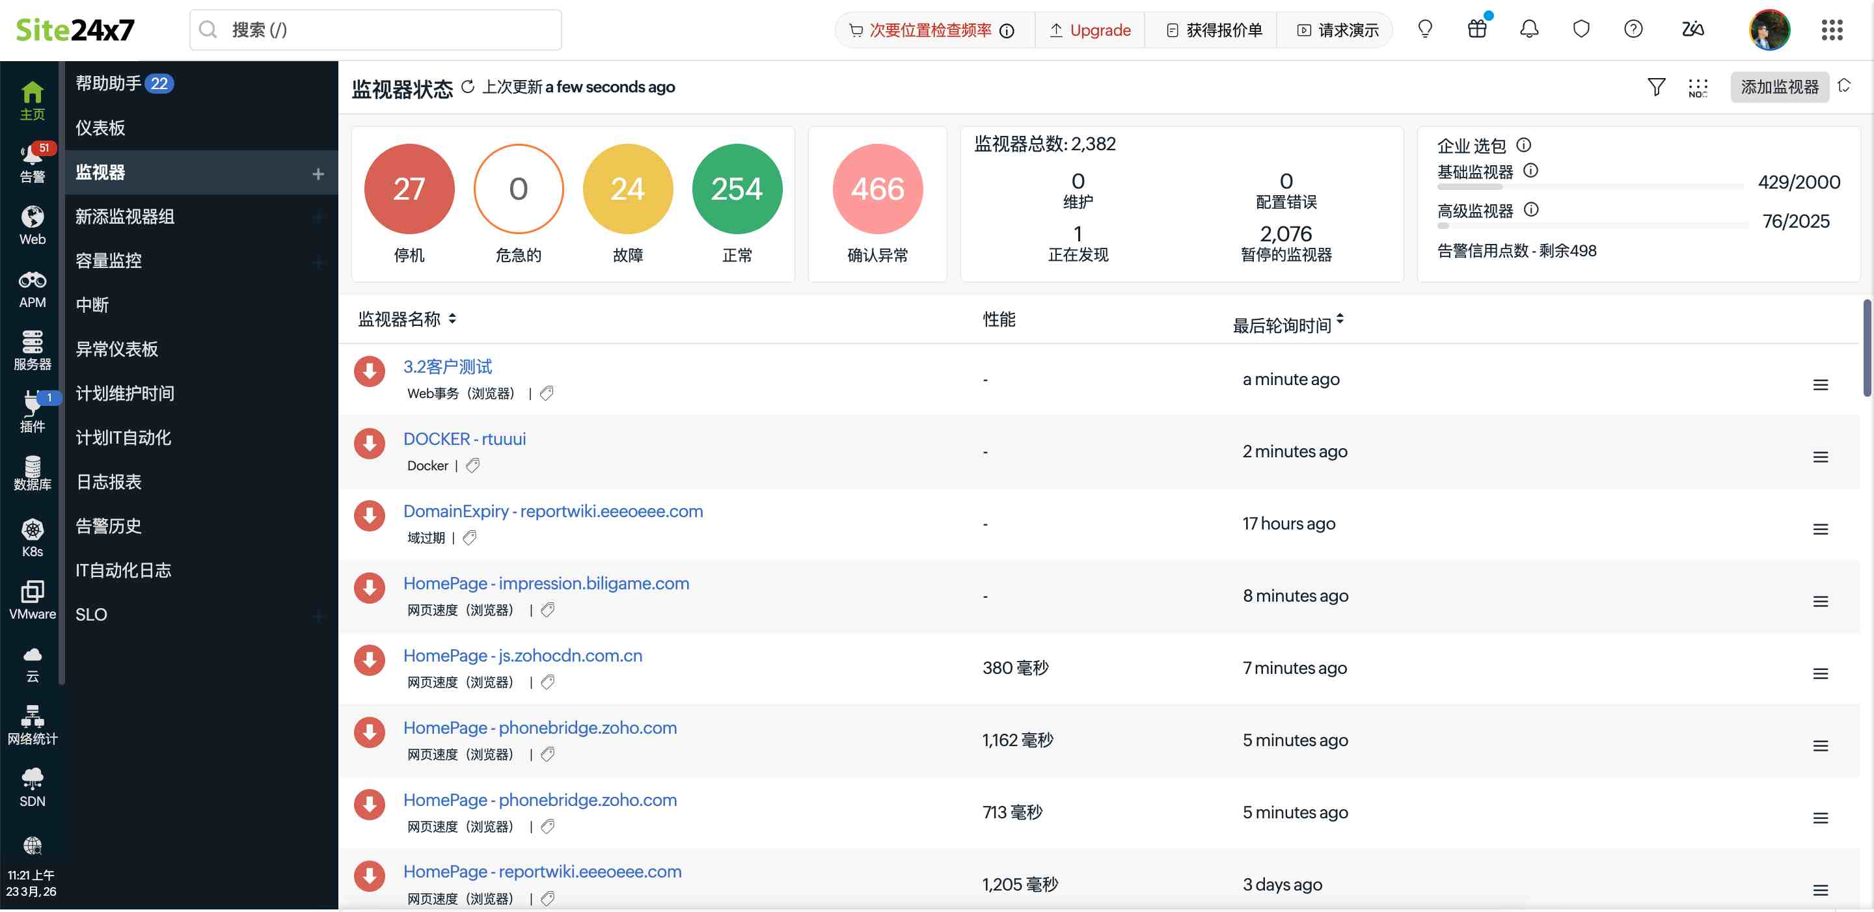Refresh the monitor status with the reload icon

468,86
